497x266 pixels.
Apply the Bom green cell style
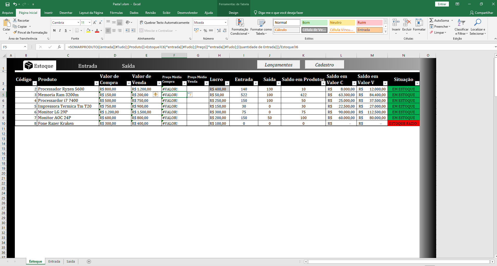(x=314, y=23)
